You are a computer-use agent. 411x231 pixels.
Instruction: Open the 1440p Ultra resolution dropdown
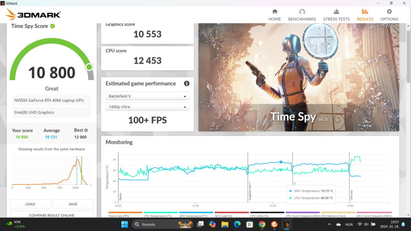(x=147, y=107)
